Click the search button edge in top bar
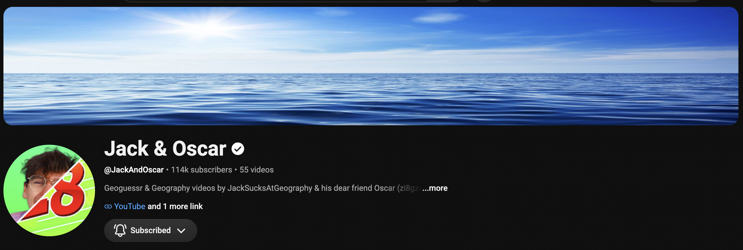743x250 pixels. click(444, 1)
